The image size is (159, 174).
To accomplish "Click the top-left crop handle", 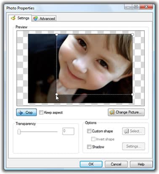I will (56, 34).
